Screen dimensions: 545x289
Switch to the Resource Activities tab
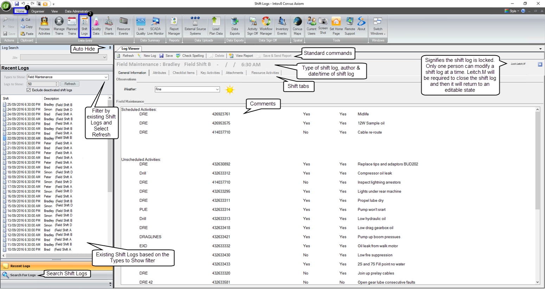click(265, 73)
